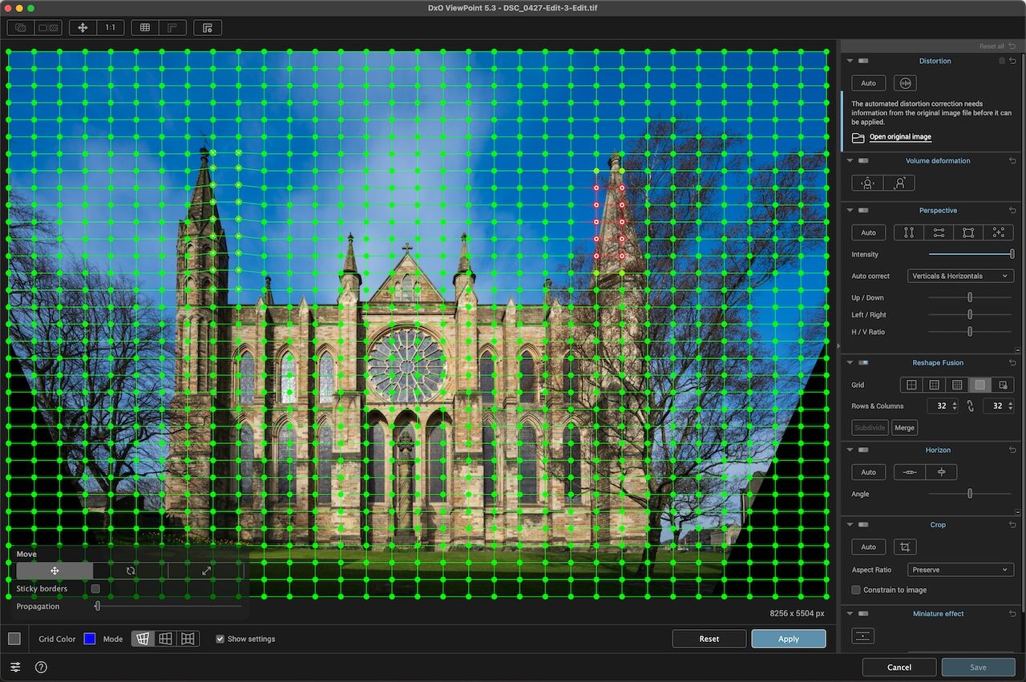
Task: Open the blue Grid Color swatch
Action: click(x=90, y=639)
